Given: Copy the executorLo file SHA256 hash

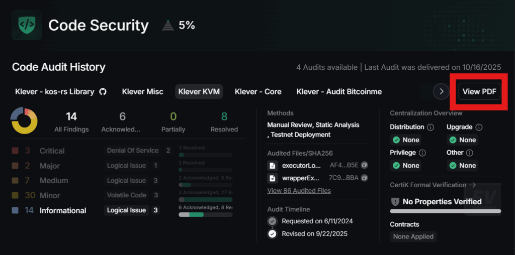Looking at the screenshot, I should tap(364, 165).
